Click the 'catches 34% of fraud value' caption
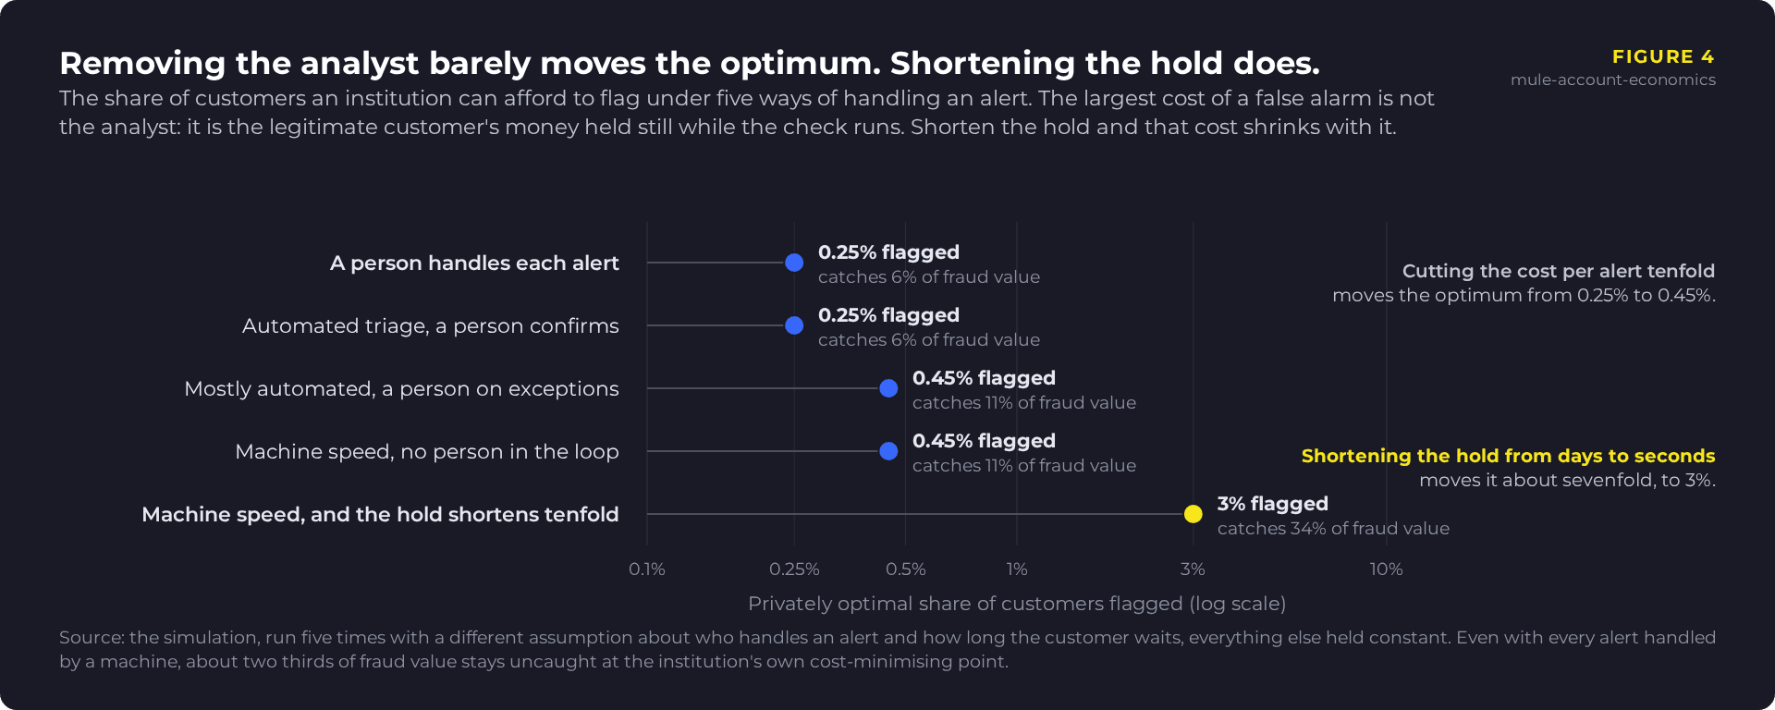 click(x=1333, y=528)
